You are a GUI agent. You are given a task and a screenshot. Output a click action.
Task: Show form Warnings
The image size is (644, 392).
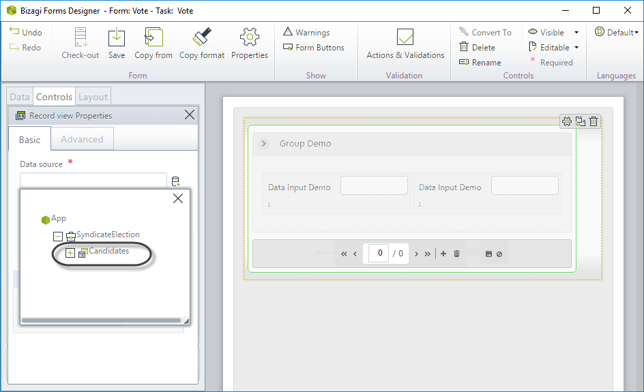point(306,33)
